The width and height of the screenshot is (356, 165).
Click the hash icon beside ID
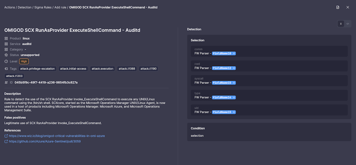6,82
